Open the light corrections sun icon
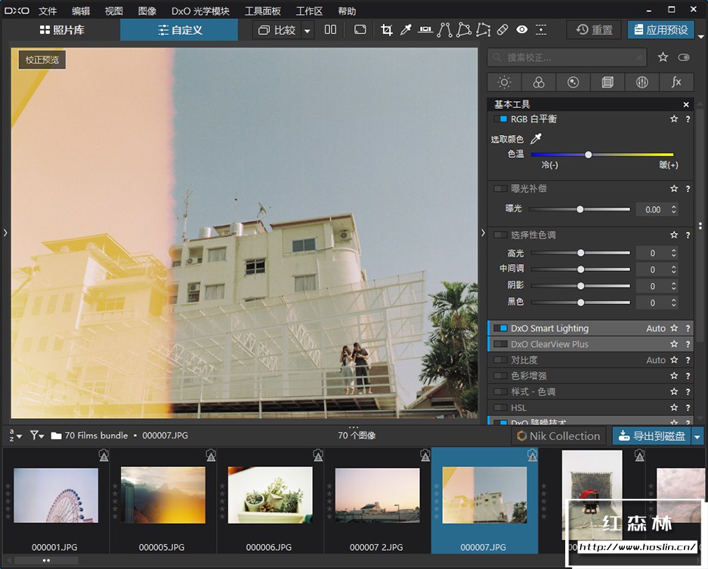 tap(503, 82)
